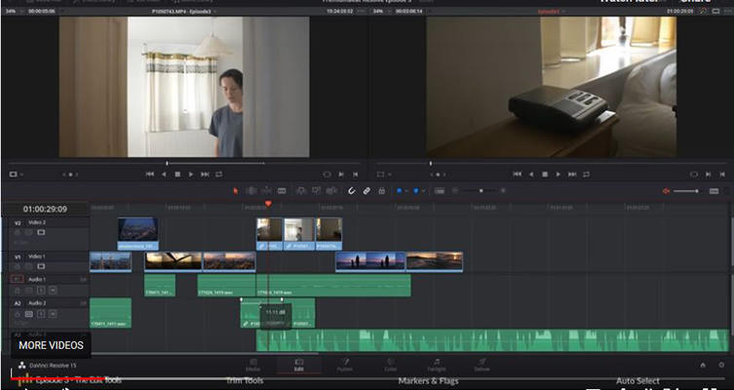
Task: Toggle timeline Snapping magnet icon
Action: (352, 190)
